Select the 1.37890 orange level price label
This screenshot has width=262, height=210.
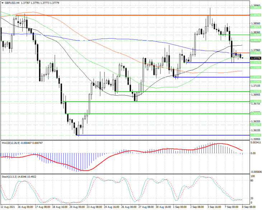point(255,53)
